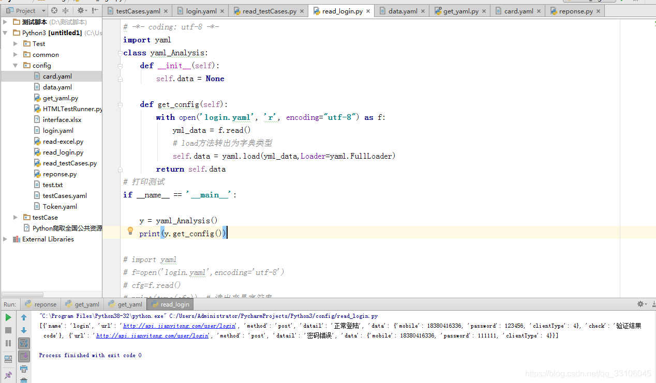Print the console output
The image size is (656, 383).
pos(24,369)
